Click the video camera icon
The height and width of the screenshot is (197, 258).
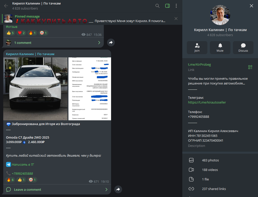pyautogui.click(x=191, y=170)
